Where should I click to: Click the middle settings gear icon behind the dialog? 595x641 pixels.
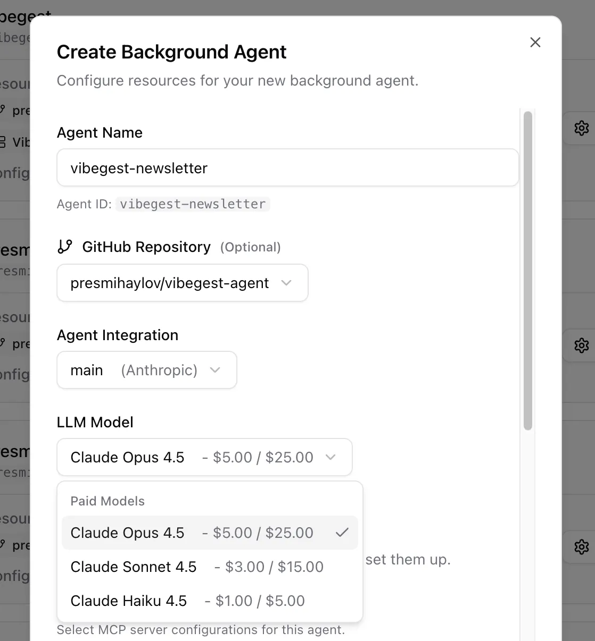(582, 345)
